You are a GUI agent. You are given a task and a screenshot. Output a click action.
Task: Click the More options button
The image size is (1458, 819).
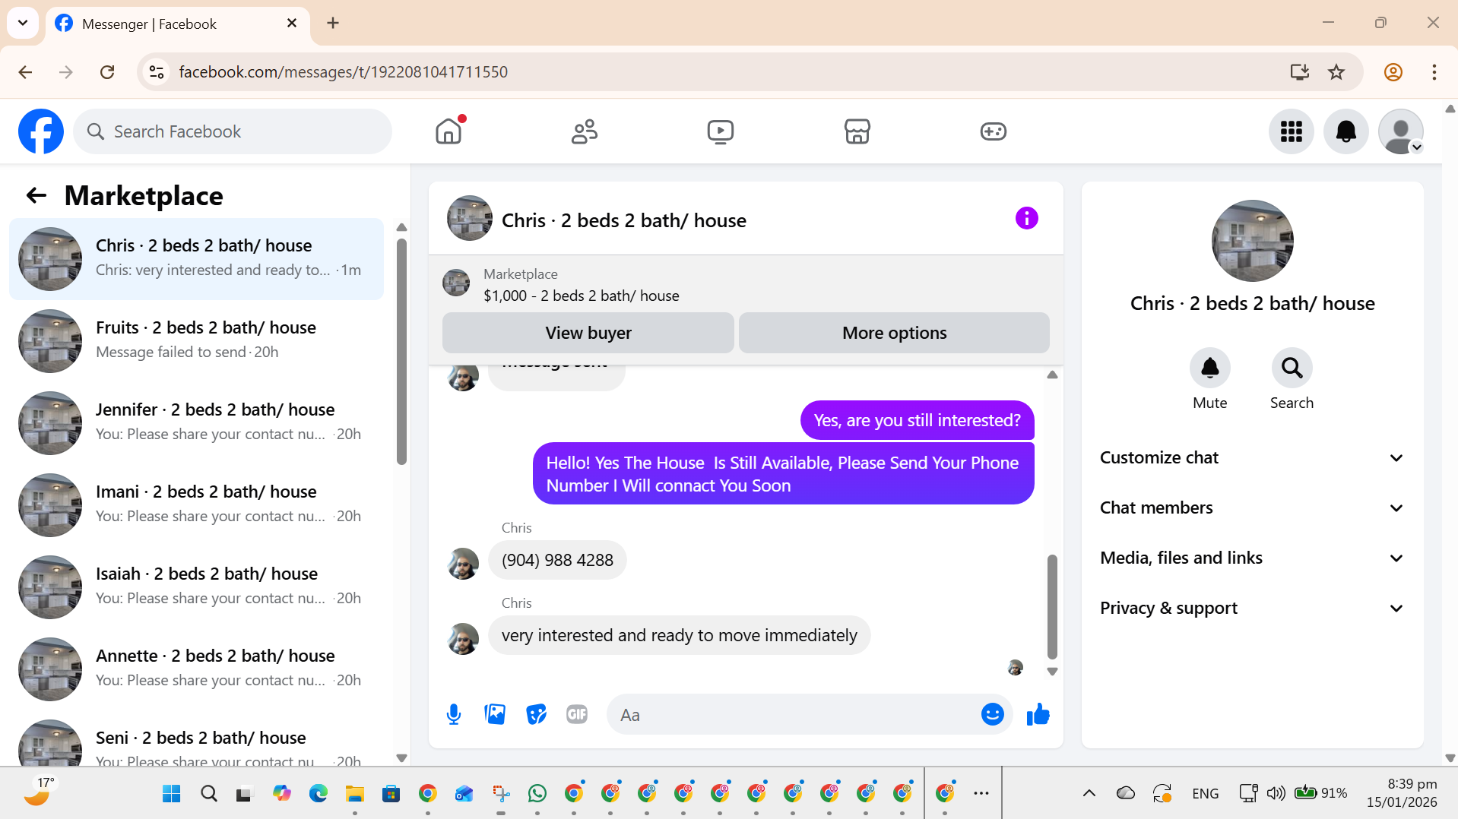[x=894, y=333]
